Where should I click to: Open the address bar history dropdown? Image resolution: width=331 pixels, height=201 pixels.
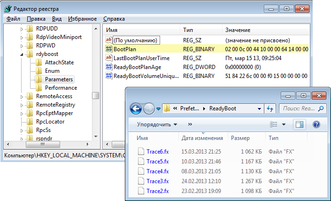pyautogui.click(x=259, y=109)
